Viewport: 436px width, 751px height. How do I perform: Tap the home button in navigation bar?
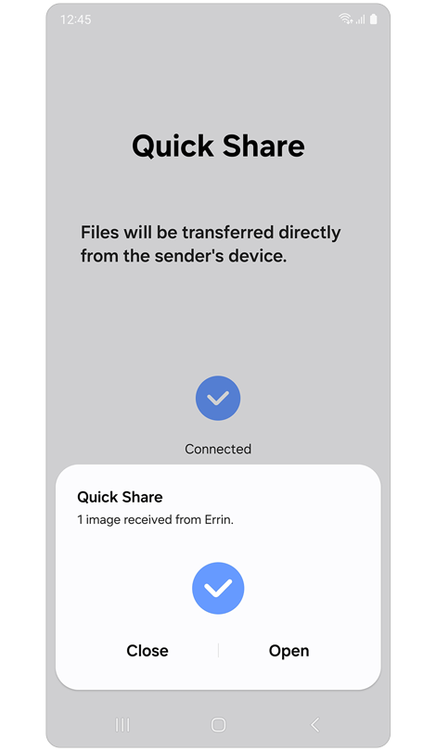(x=219, y=725)
